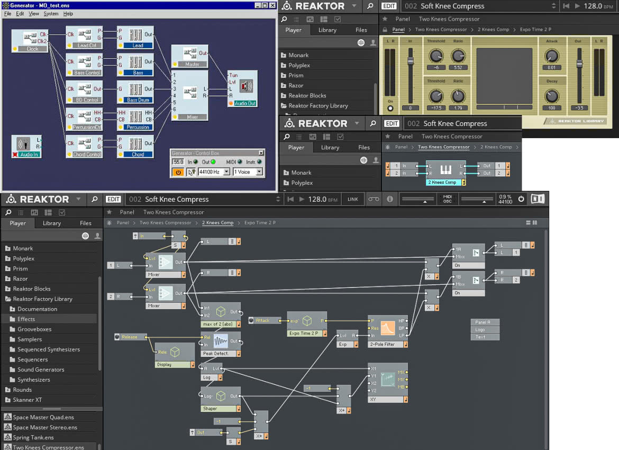Click the 2 Knees Comp instrument in middle Reaktor structure
Viewport: 619px width, 450px height.
tap(445, 174)
